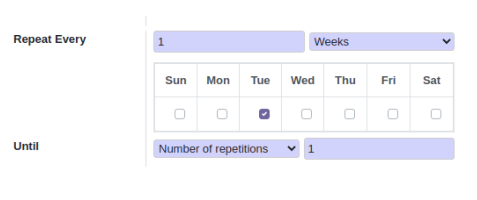Screen dimensions: 477x200
Task: Expand the Number of repetitions dropdown
Action: coord(226,149)
